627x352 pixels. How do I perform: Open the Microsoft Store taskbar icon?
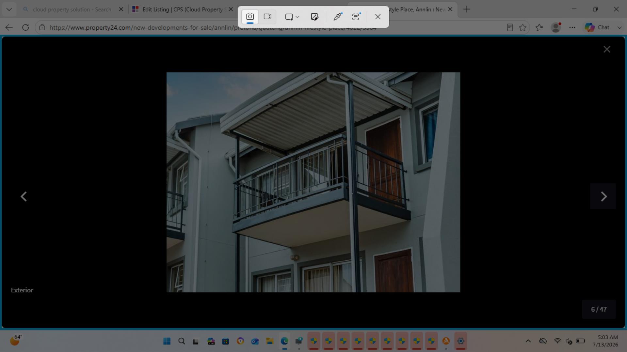(x=226, y=341)
